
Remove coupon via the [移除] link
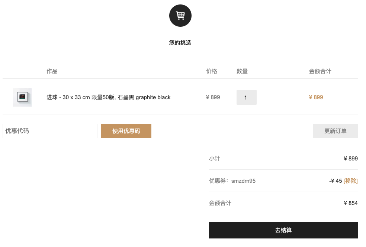(x=351, y=181)
